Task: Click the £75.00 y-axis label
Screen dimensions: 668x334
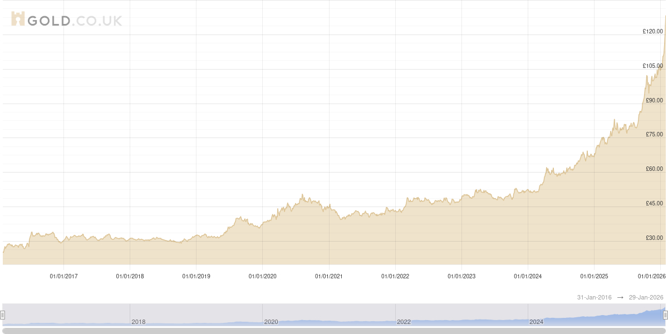Action: (x=654, y=134)
